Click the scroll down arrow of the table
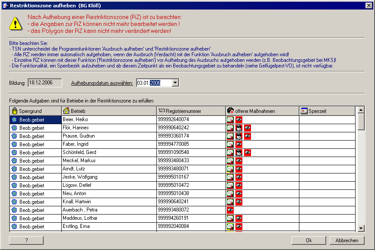 (361, 228)
